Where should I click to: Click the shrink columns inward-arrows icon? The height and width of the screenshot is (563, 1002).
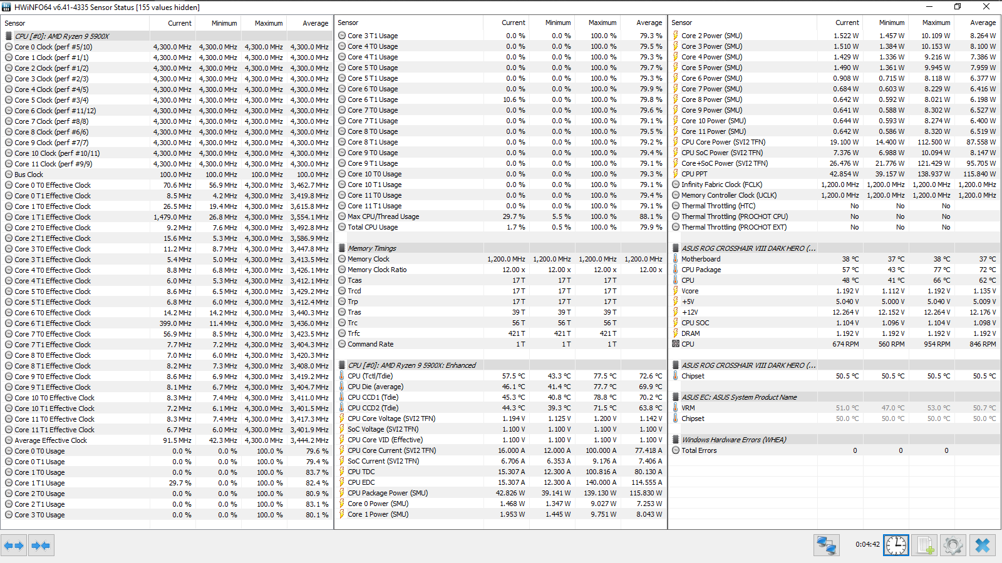[41, 545]
